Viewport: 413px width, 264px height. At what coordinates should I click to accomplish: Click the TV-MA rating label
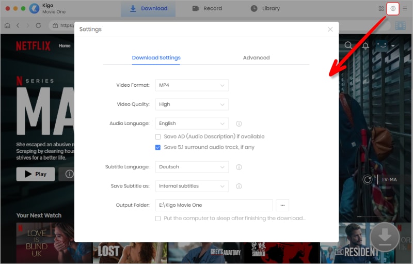pyautogui.click(x=389, y=180)
